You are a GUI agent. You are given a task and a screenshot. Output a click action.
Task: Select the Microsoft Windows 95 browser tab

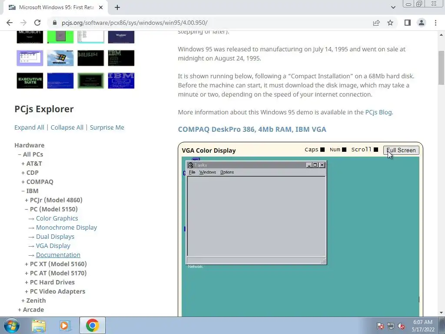coord(56,7)
